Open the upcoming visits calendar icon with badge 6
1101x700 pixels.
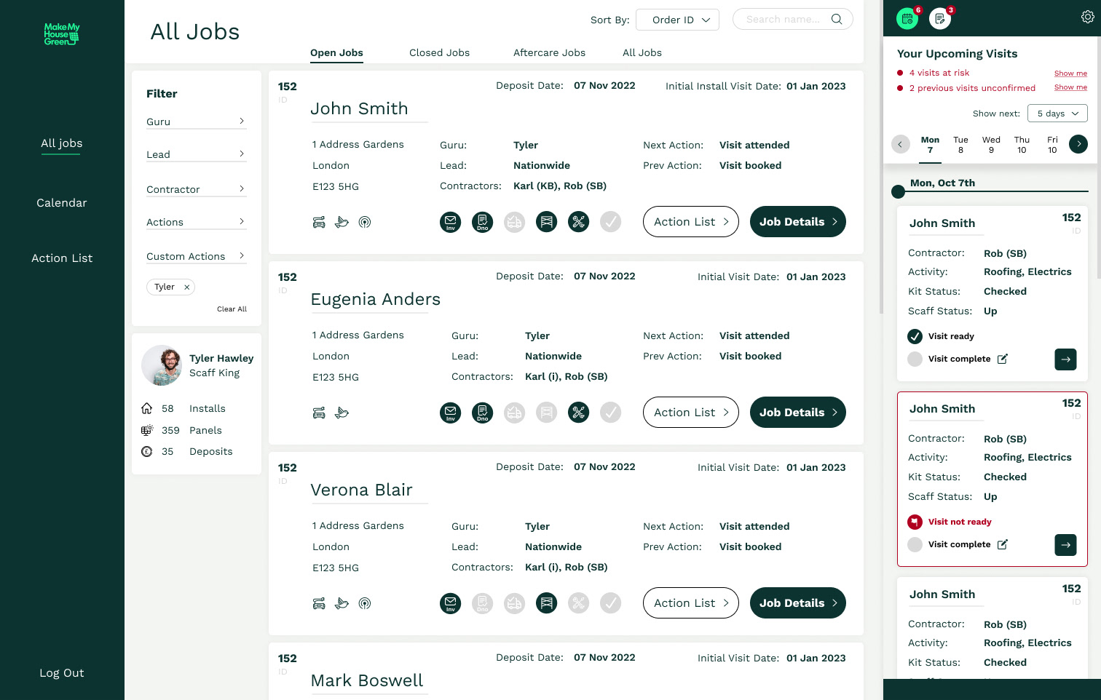click(x=907, y=19)
